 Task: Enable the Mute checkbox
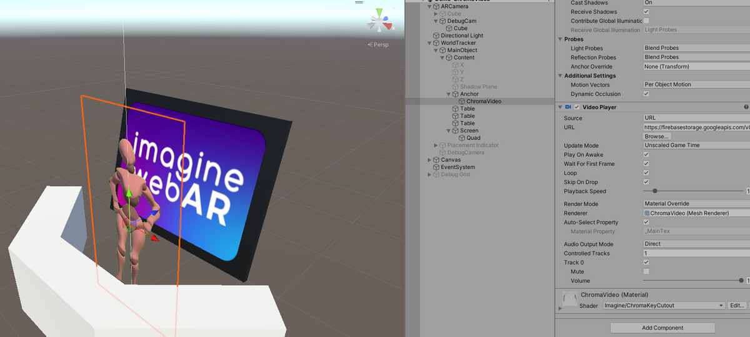point(646,271)
